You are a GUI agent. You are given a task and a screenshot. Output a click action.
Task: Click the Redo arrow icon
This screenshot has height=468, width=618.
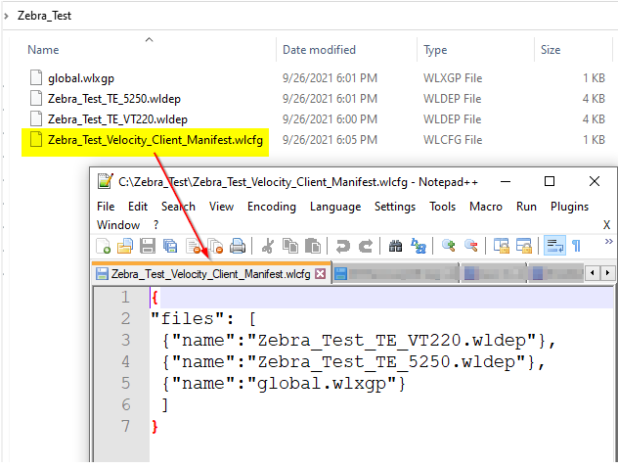(366, 246)
